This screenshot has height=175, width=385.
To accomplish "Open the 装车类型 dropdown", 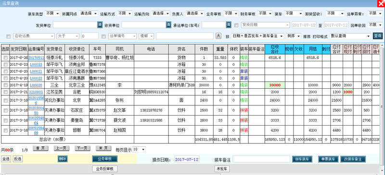I will click(52, 13).
